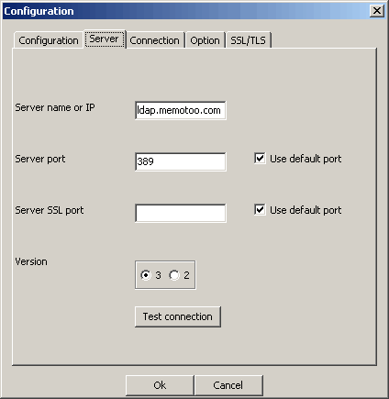Screen dimensions: 389x399
Task: Click the Server name or IP field
Action: [181, 110]
